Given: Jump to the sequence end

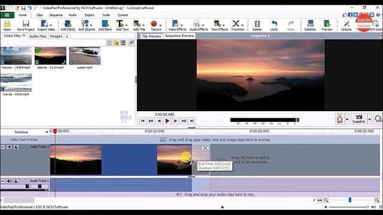Looking at the screenshot, I should coord(192,121).
